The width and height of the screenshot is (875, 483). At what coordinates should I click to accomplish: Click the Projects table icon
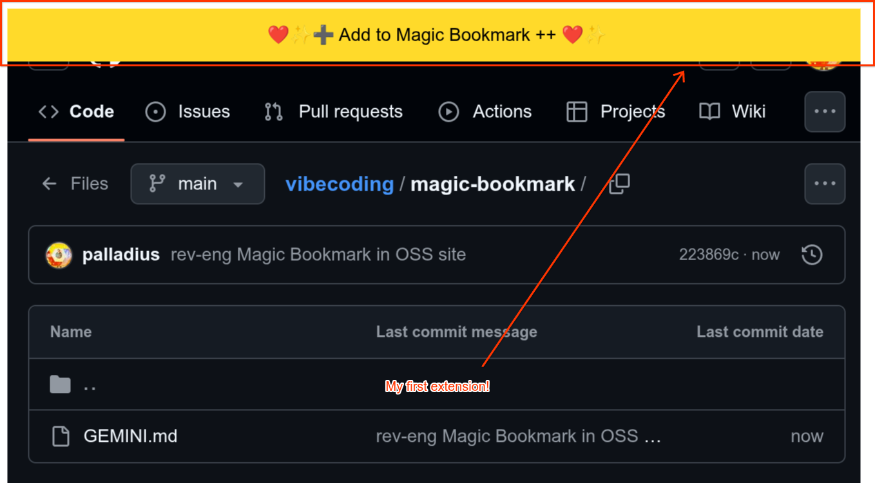click(x=577, y=112)
